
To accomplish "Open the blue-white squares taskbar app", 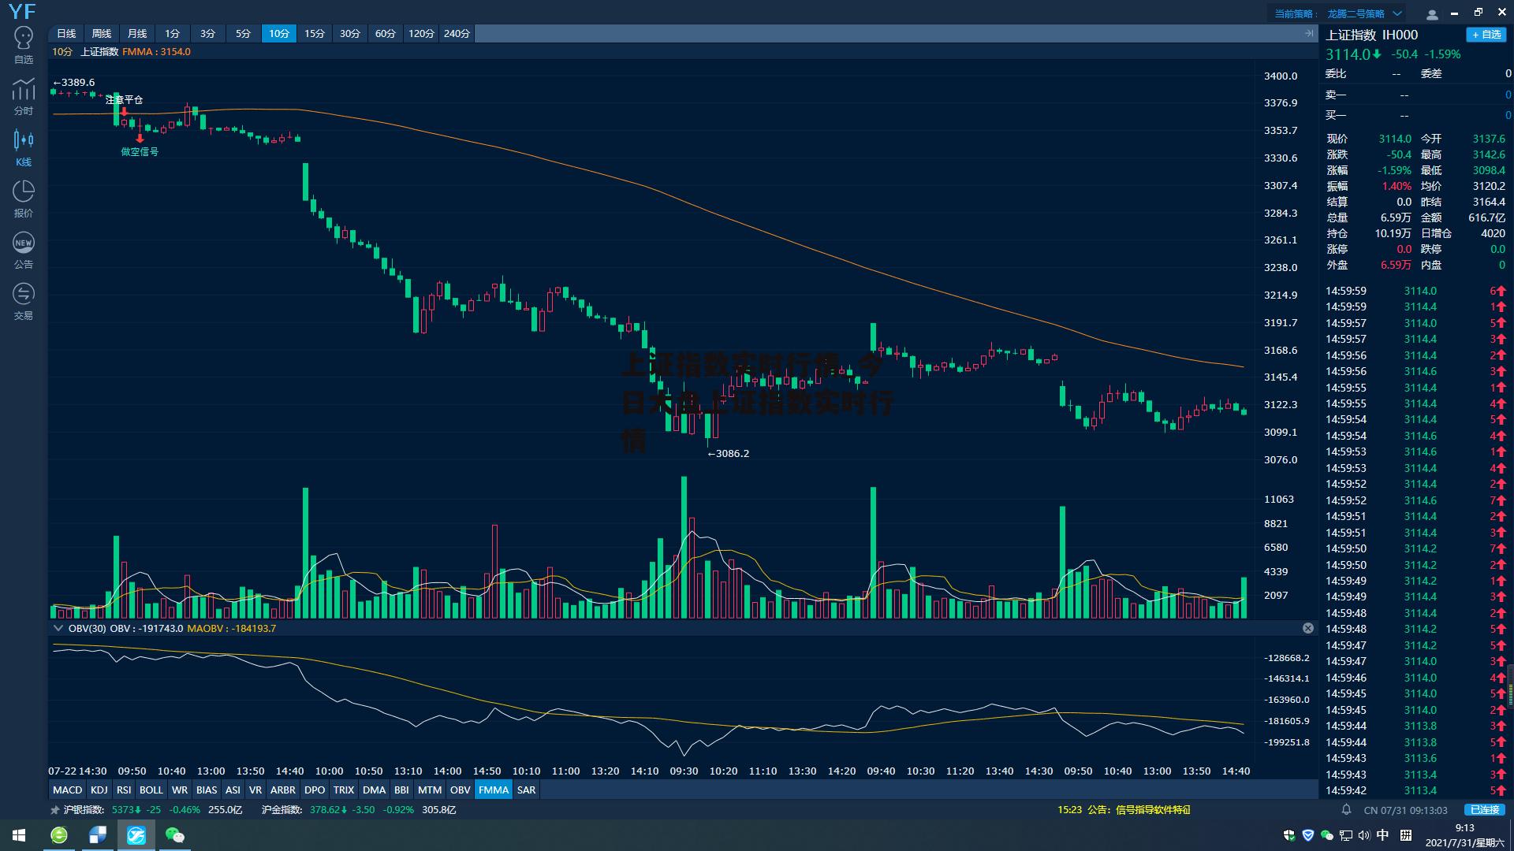I will click(98, 835).
